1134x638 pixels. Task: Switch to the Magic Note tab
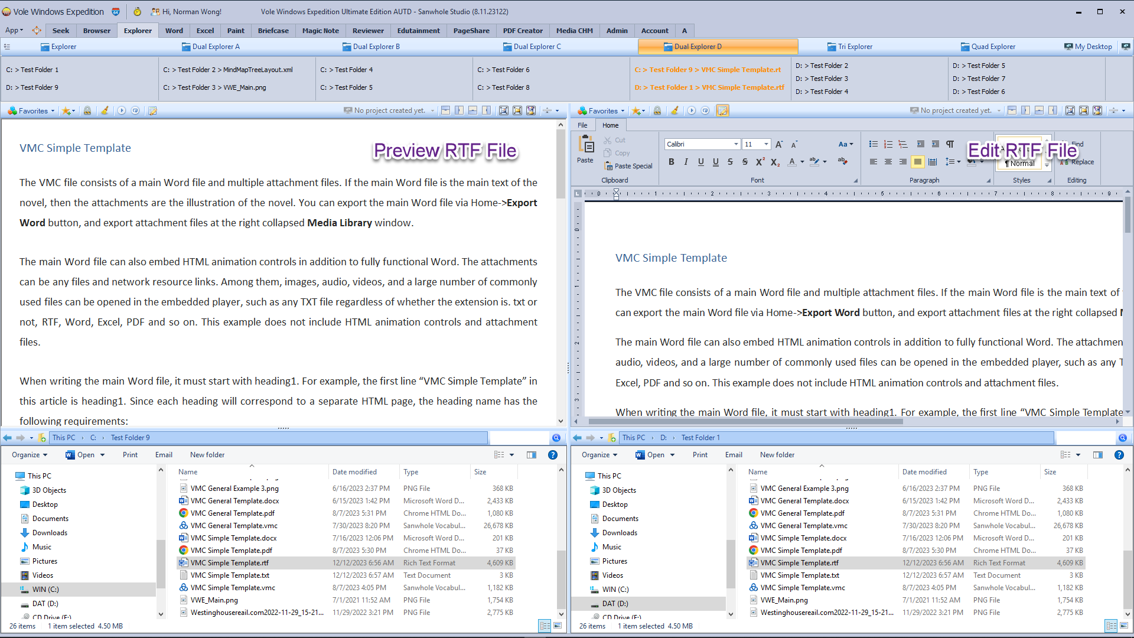tap(321, 31)
